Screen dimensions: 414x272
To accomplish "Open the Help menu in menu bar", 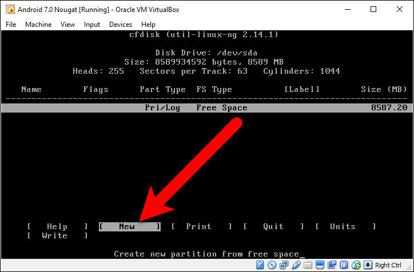I will [x=148, y=25].
